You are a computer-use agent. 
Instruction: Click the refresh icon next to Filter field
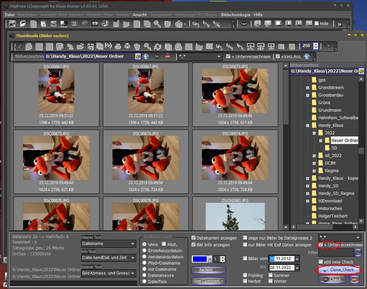tap(358, 253)
